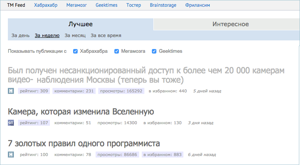Click TM Feed in top navigation

[16, 5]
